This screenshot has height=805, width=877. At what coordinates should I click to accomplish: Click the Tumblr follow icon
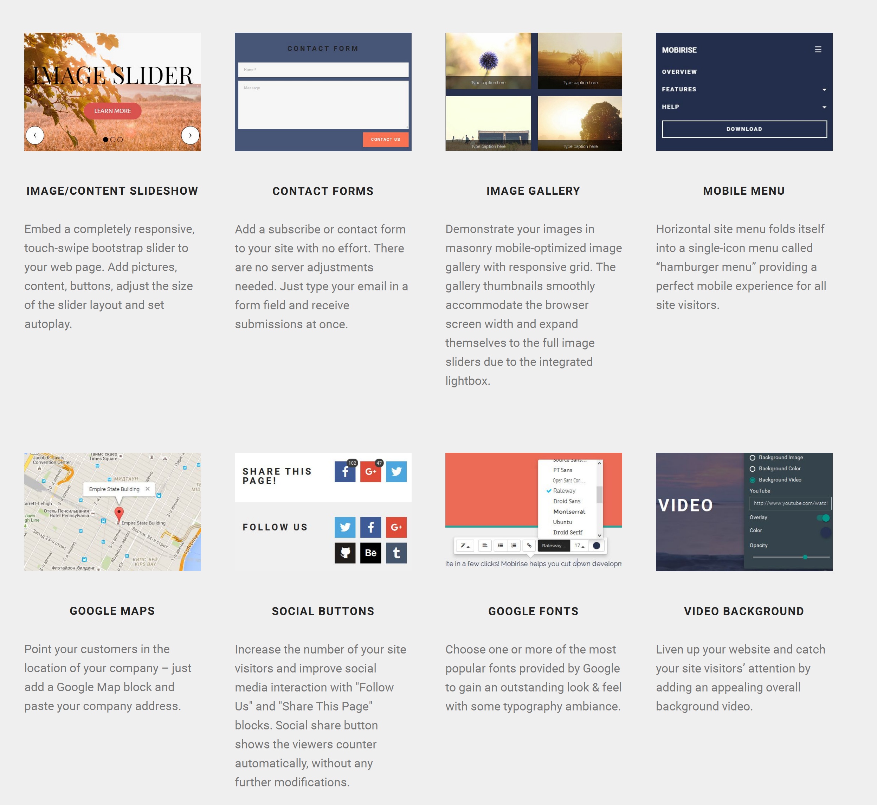(396, 552)
